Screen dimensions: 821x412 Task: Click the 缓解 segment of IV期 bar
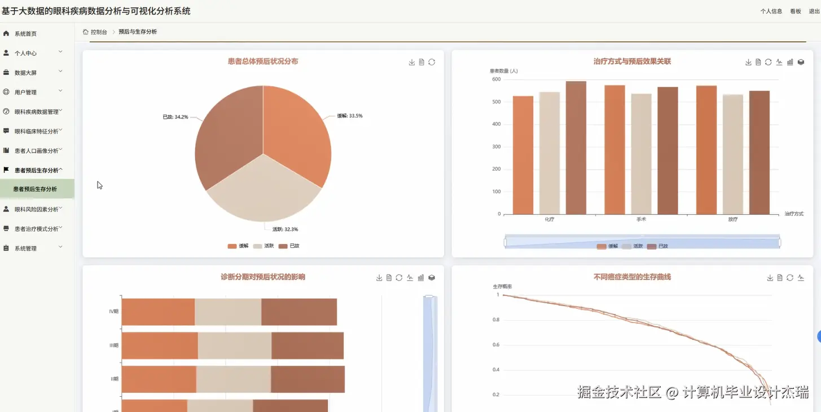click(x=158, y=312)
